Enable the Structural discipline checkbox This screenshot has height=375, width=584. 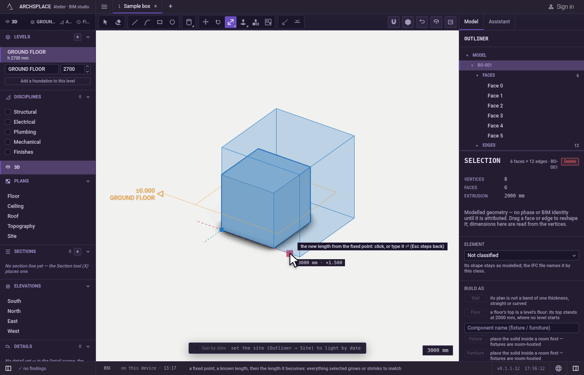click(x=8, y=112)
